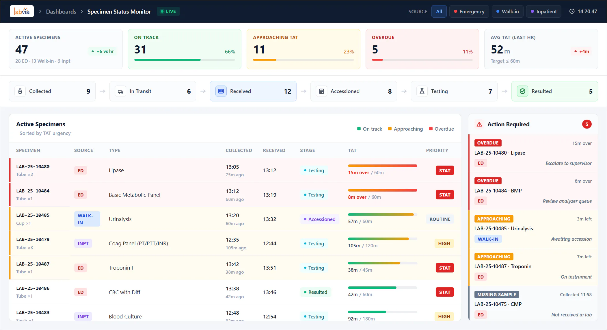Viewport: 607px width, 330px height.
Task: Click the LIVE status badge
Action: coord(168,11)
